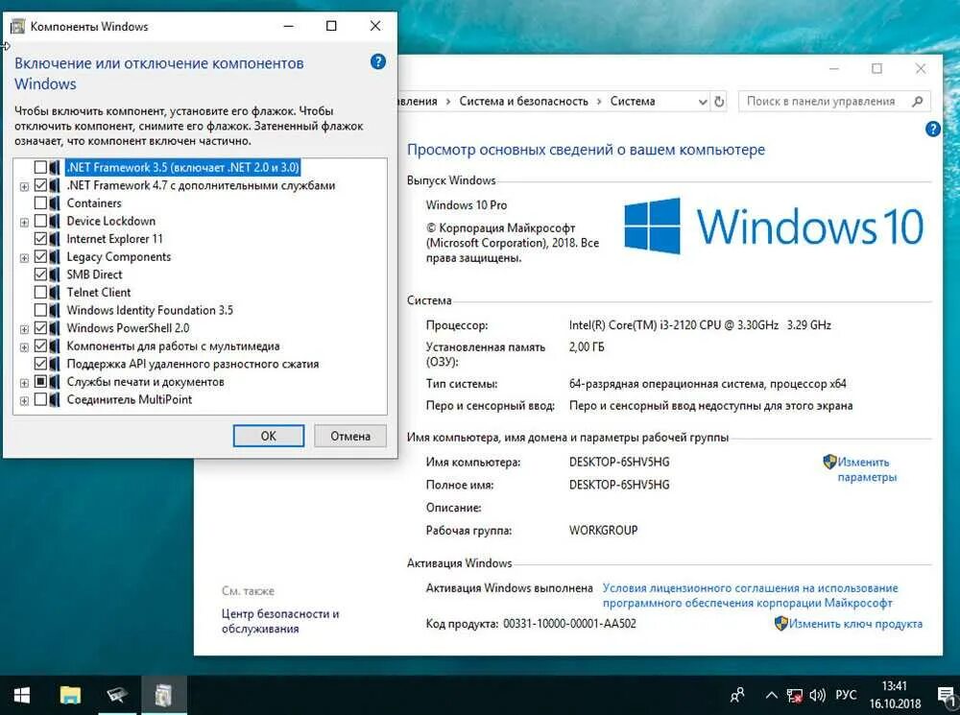Open Windows Features taskbar icon
960x715 pixels.
pyautogui.click(x=163, y=695)
